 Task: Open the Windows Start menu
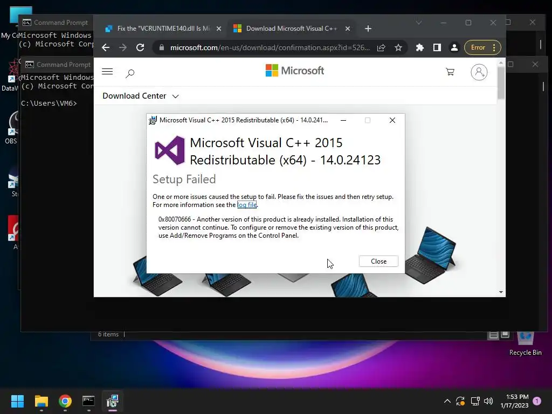tap(17, 401)
